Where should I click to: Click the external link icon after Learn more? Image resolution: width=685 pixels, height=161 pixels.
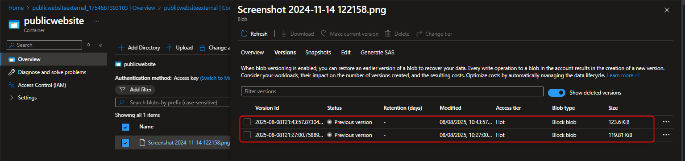(637, 76)
